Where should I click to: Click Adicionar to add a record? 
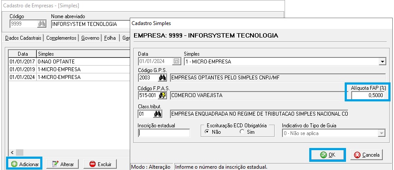coord(24,164)
